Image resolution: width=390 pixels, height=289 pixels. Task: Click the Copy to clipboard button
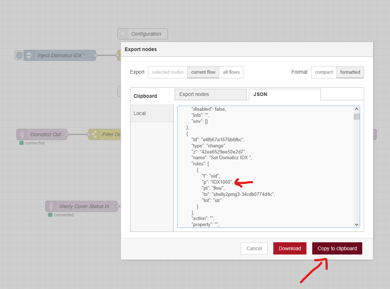337,248
